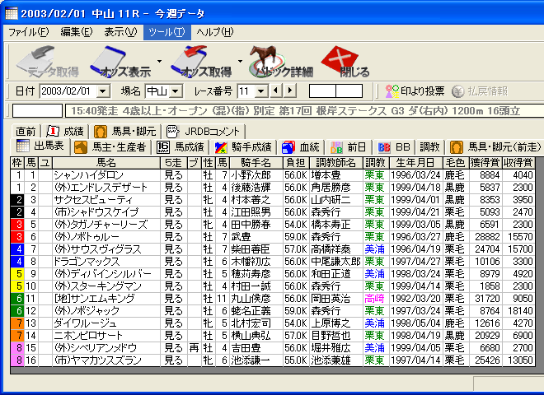Expand the レース番号 race number dropdown
The width and height of the screenshot is (544, 395).
[x=262, y=91]
